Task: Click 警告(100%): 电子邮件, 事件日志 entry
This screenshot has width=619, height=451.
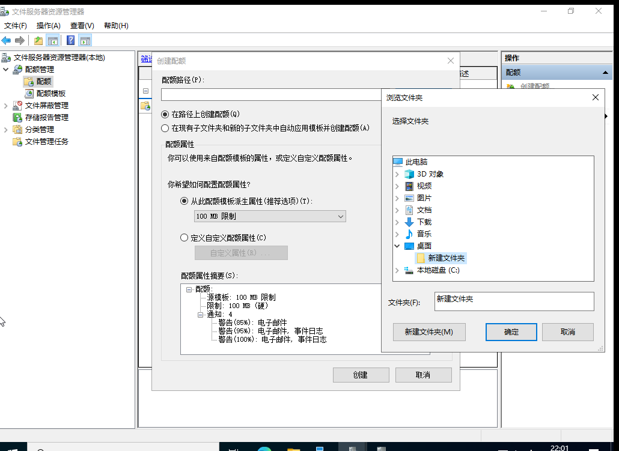Action: pyautogui.click(x=272, y=339)
